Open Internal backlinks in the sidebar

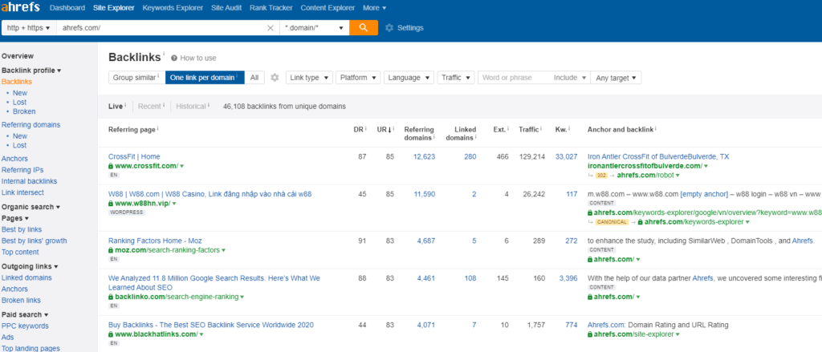point(30,181)
